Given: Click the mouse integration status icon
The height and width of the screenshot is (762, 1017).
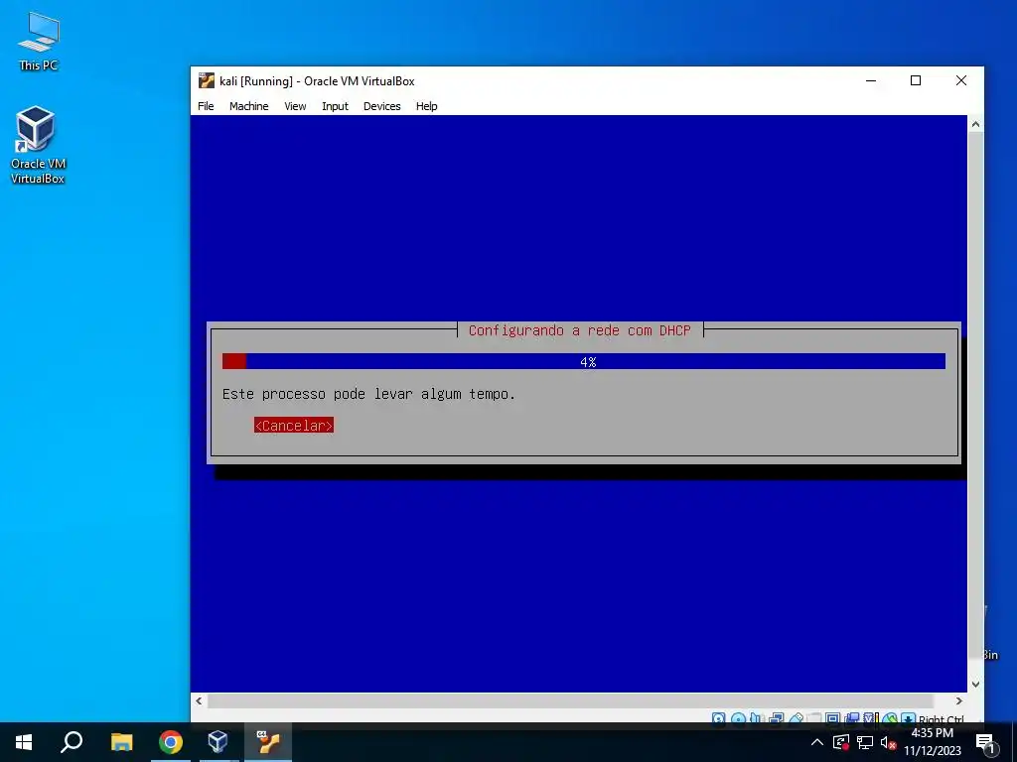Looking at the screenshot, I should (890, 718).
